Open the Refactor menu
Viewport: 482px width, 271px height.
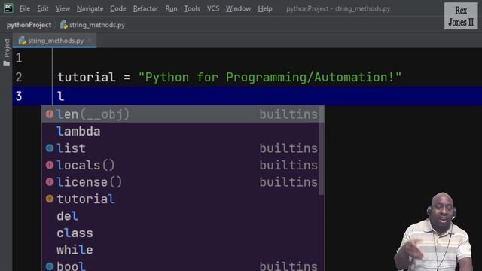tap(145, 8)
